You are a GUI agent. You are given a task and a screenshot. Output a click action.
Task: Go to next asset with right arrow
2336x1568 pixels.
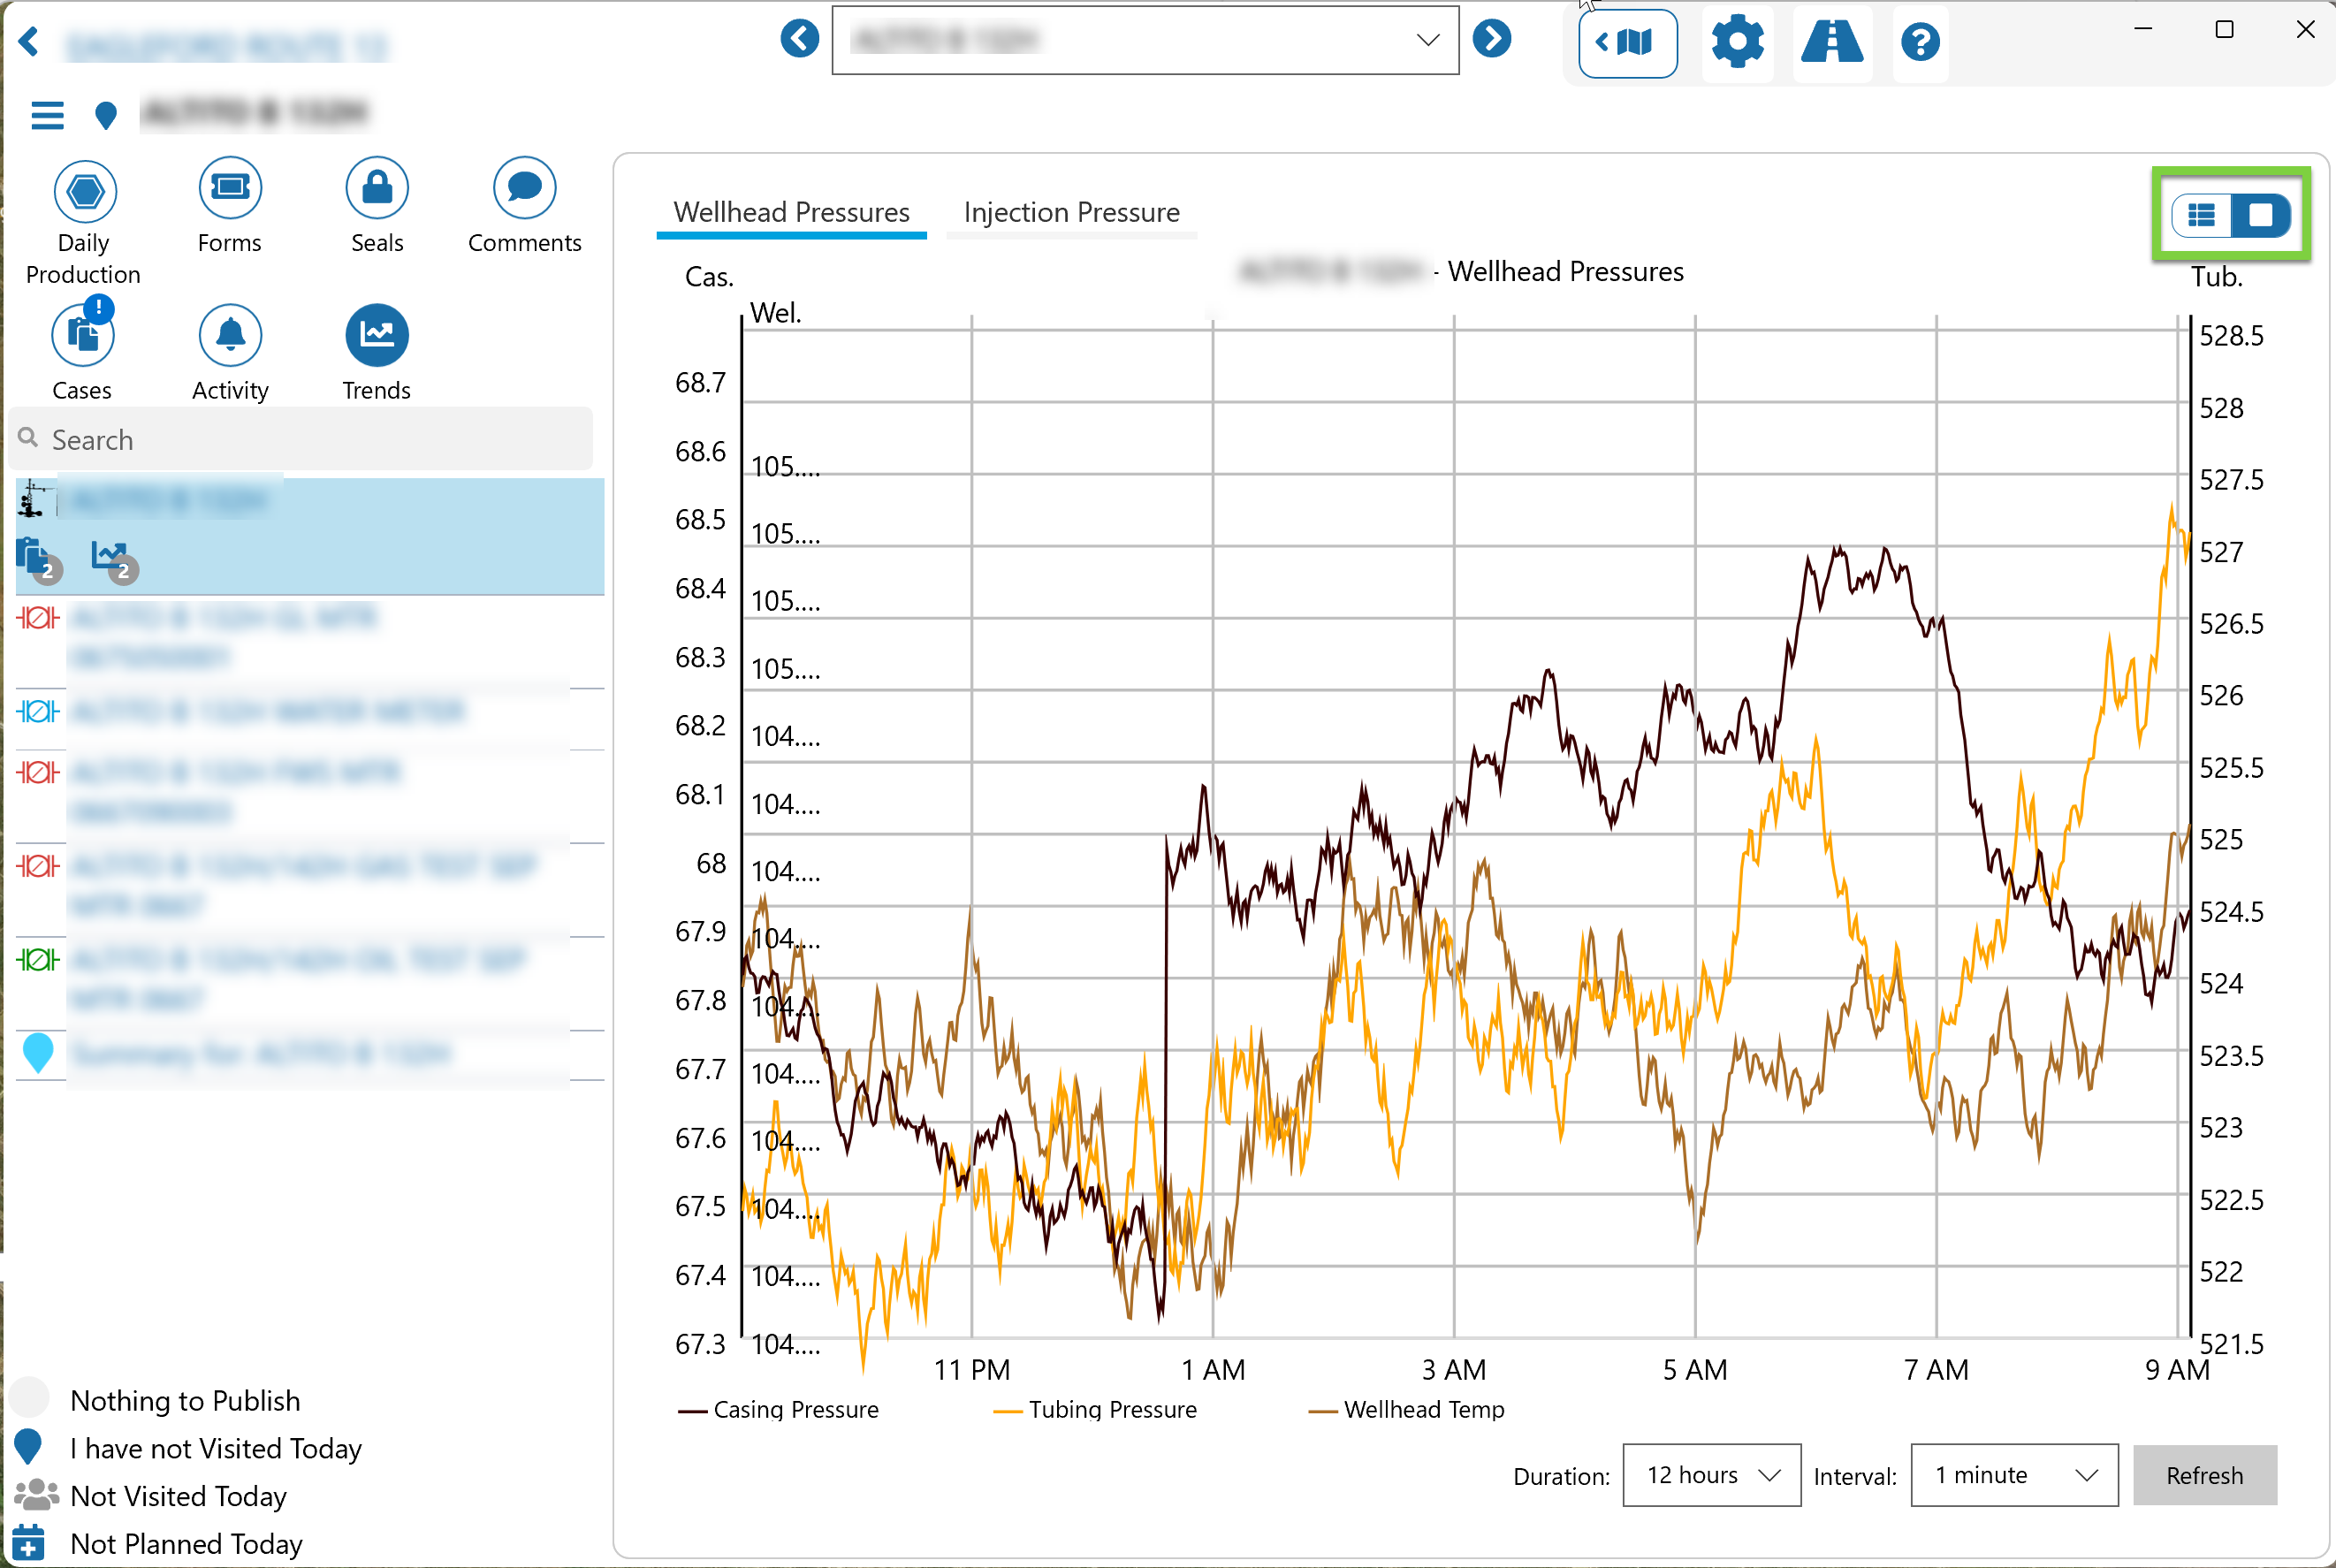pyautogui.click(x=1491, y=40)
